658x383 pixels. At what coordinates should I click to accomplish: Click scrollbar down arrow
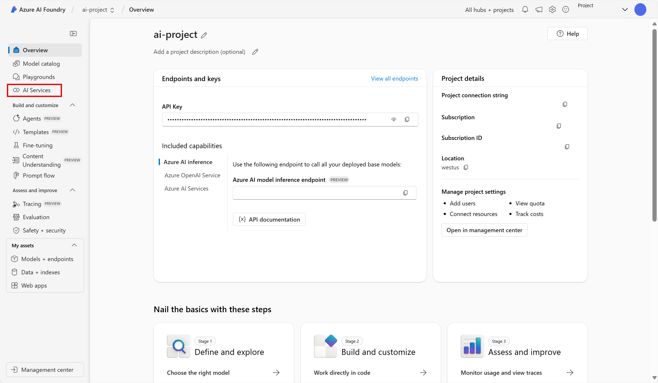pyautogui.click(x=654, y=378)
